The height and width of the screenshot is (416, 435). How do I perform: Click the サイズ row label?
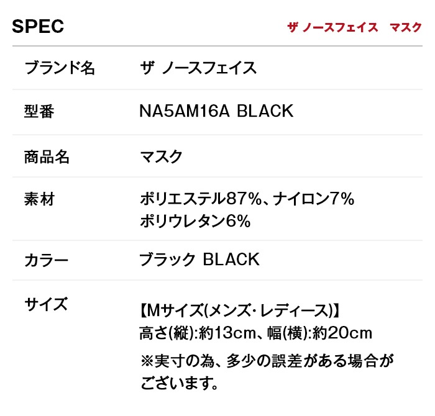(x=46, y=304)
